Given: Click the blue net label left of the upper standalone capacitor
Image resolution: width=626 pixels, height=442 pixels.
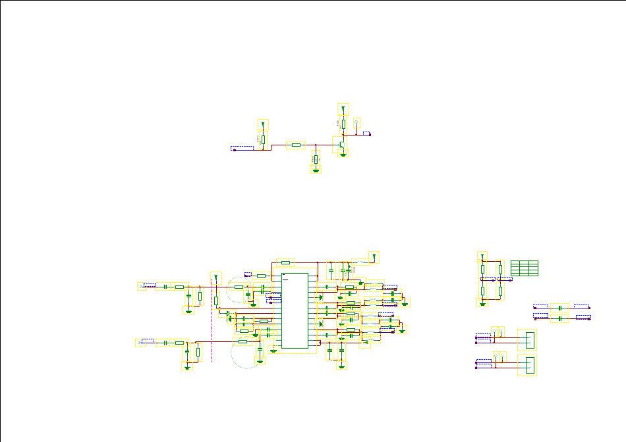Looking at the screenshot, I should 540,306.
